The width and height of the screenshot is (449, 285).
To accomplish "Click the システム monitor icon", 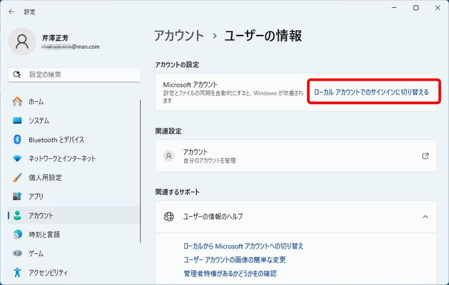I will pos(17,121).
